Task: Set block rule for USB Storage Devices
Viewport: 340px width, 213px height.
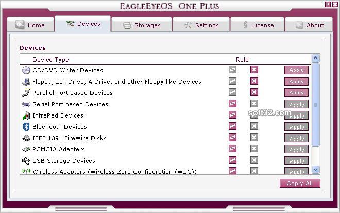Action: point(254,160)
